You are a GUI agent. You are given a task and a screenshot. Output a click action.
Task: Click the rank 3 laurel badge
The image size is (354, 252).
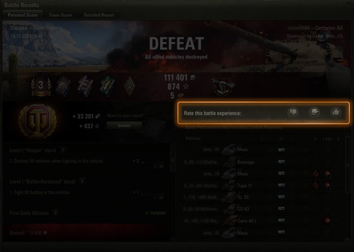click(41, 86)
